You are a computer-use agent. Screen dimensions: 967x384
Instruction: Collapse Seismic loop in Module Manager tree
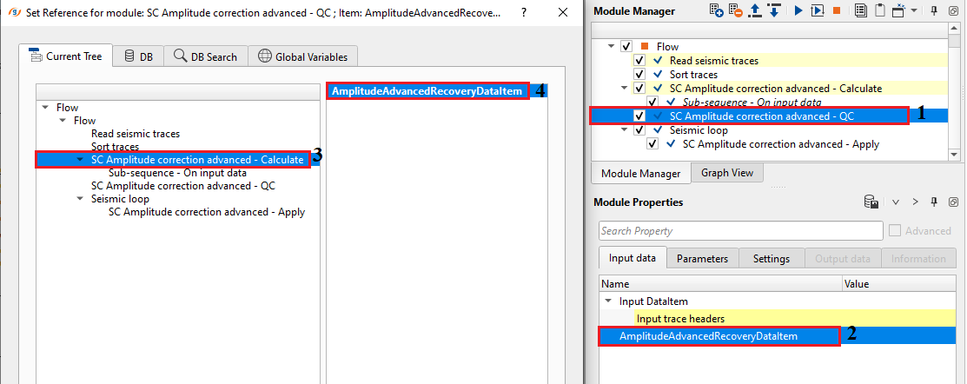point(625,130)
